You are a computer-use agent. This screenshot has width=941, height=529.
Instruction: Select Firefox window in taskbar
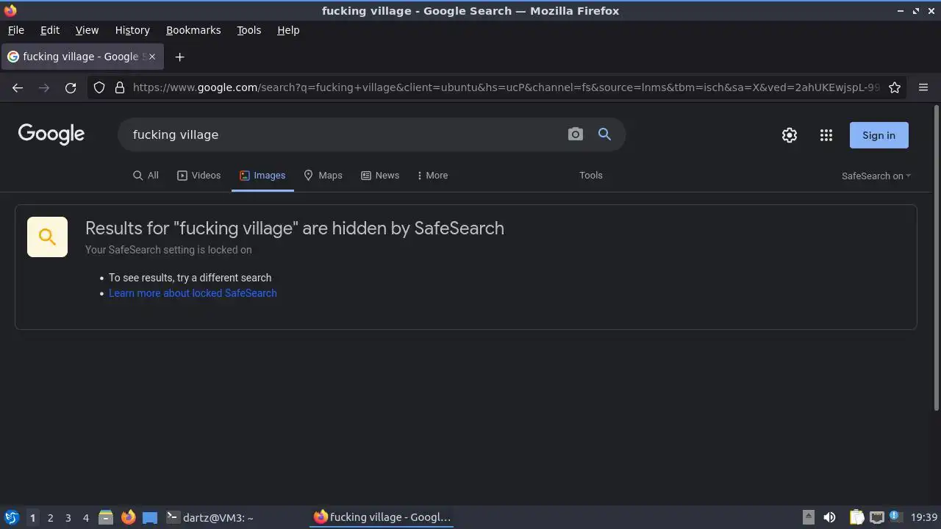(x=382, y=517)
